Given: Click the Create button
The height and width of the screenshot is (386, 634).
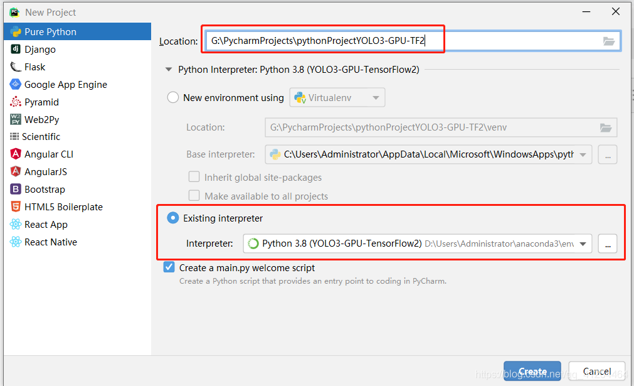Looking at the screenshot, I should (x=532, y=371).
